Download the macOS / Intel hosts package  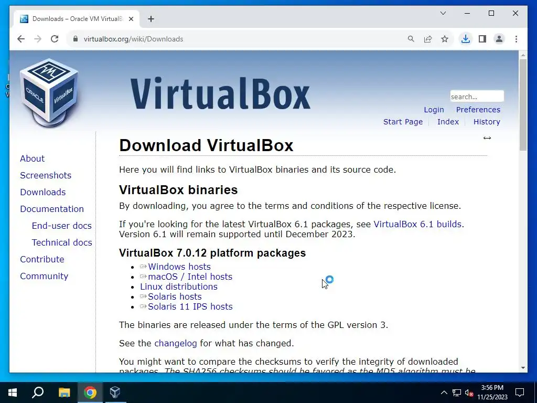click(190, 277)
